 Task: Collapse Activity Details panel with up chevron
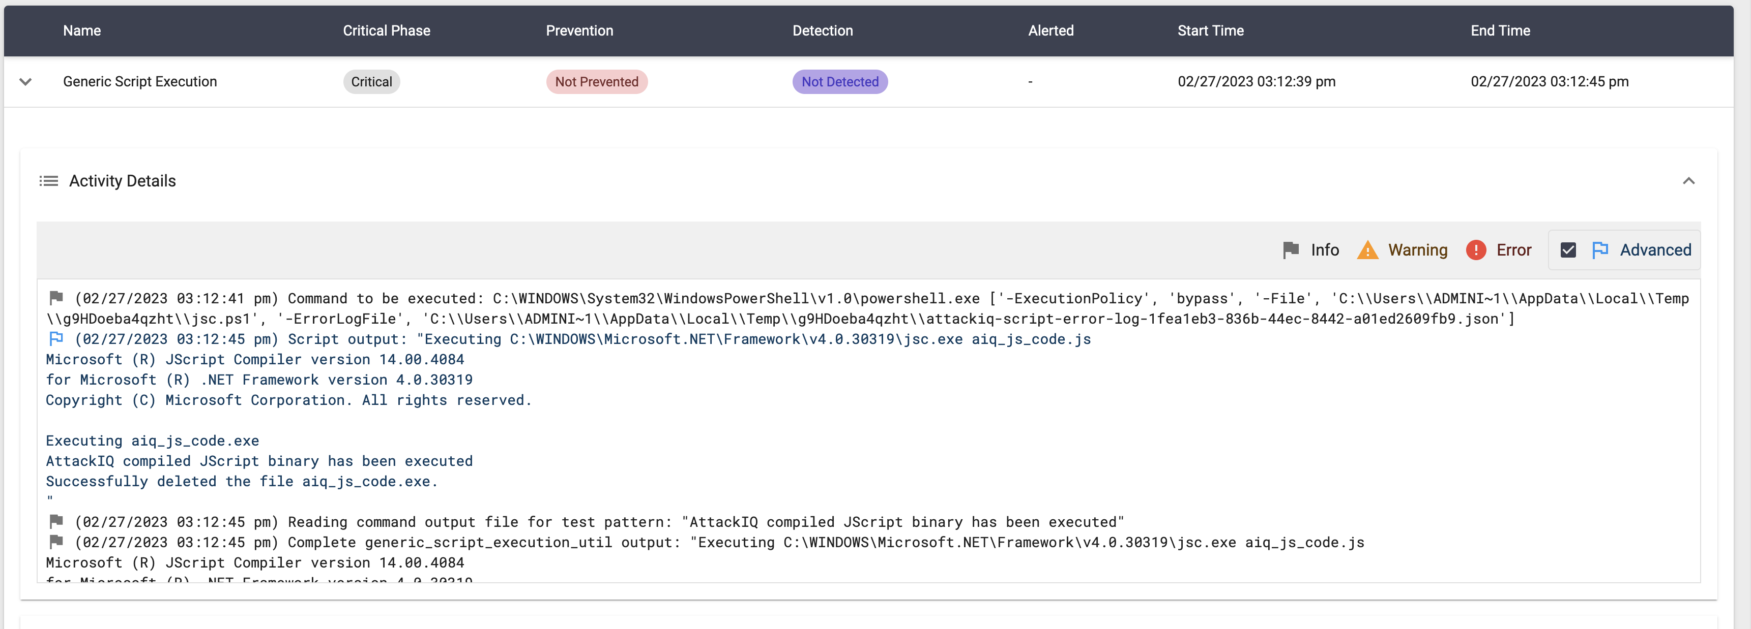1688,180
